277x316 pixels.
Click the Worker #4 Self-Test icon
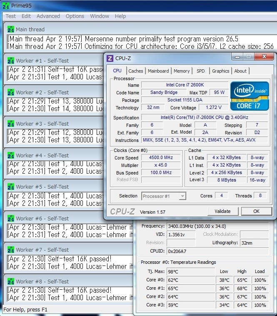(11, 155)
